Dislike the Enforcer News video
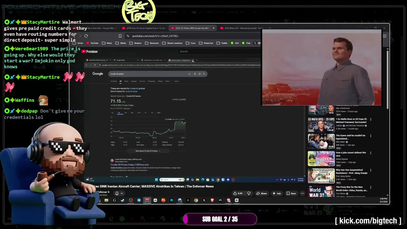407x229 pixels. coord(249,193)
